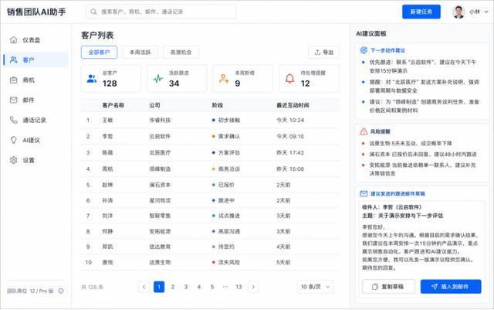
Task: Click the 活跃跟进 chart icon card
Action: click(158, 79)
